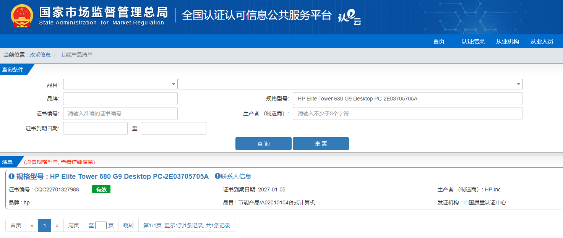The width and height of the screenshot is (563, 238).
Task: Go to the next page using »
Action: point(57,225)
